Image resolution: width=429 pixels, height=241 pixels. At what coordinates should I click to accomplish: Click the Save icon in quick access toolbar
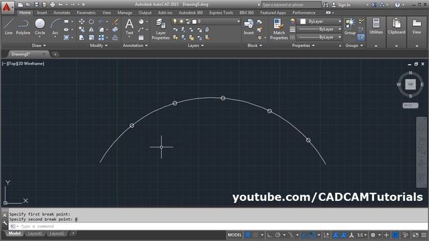coord(36,5)
